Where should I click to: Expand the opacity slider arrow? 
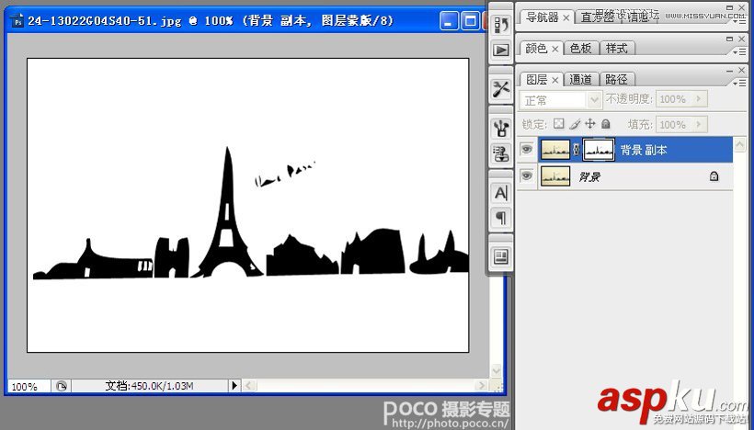click(699, 99)
